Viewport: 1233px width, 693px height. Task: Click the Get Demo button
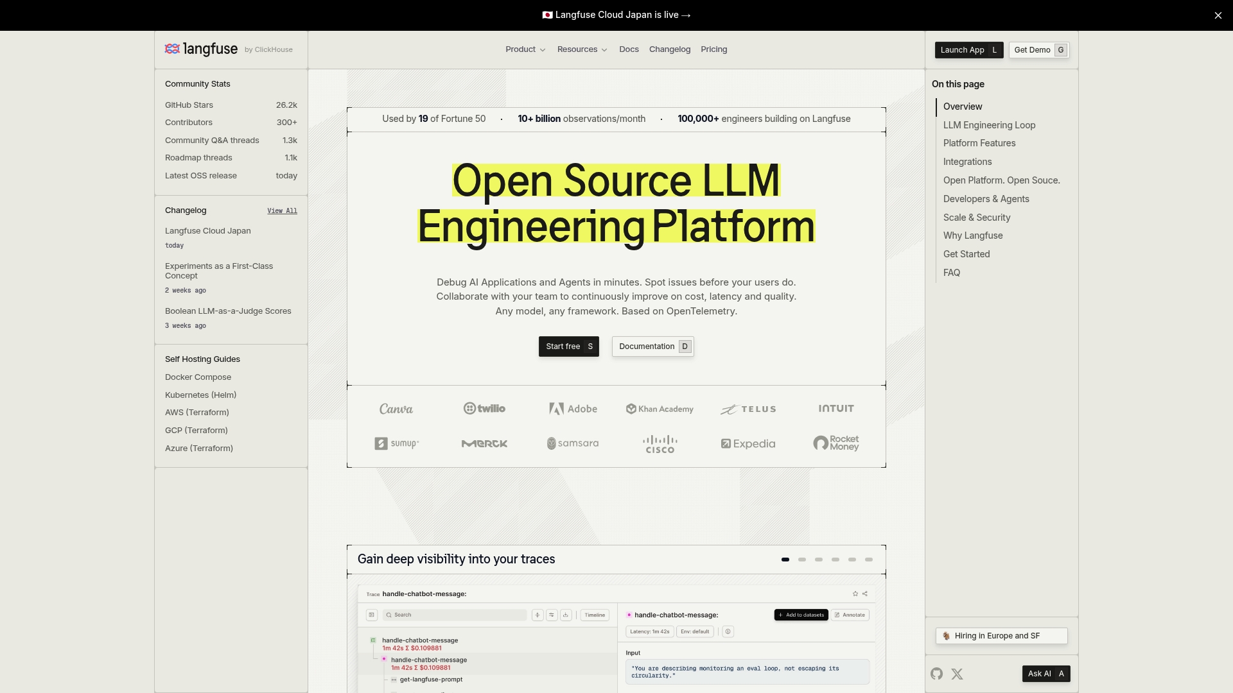(x=1039, y=50)
